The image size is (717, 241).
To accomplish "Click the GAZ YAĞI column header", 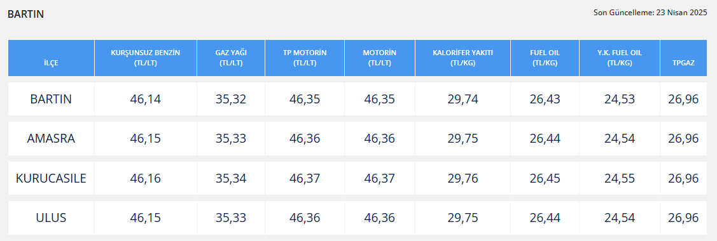I will pos(231,58).
